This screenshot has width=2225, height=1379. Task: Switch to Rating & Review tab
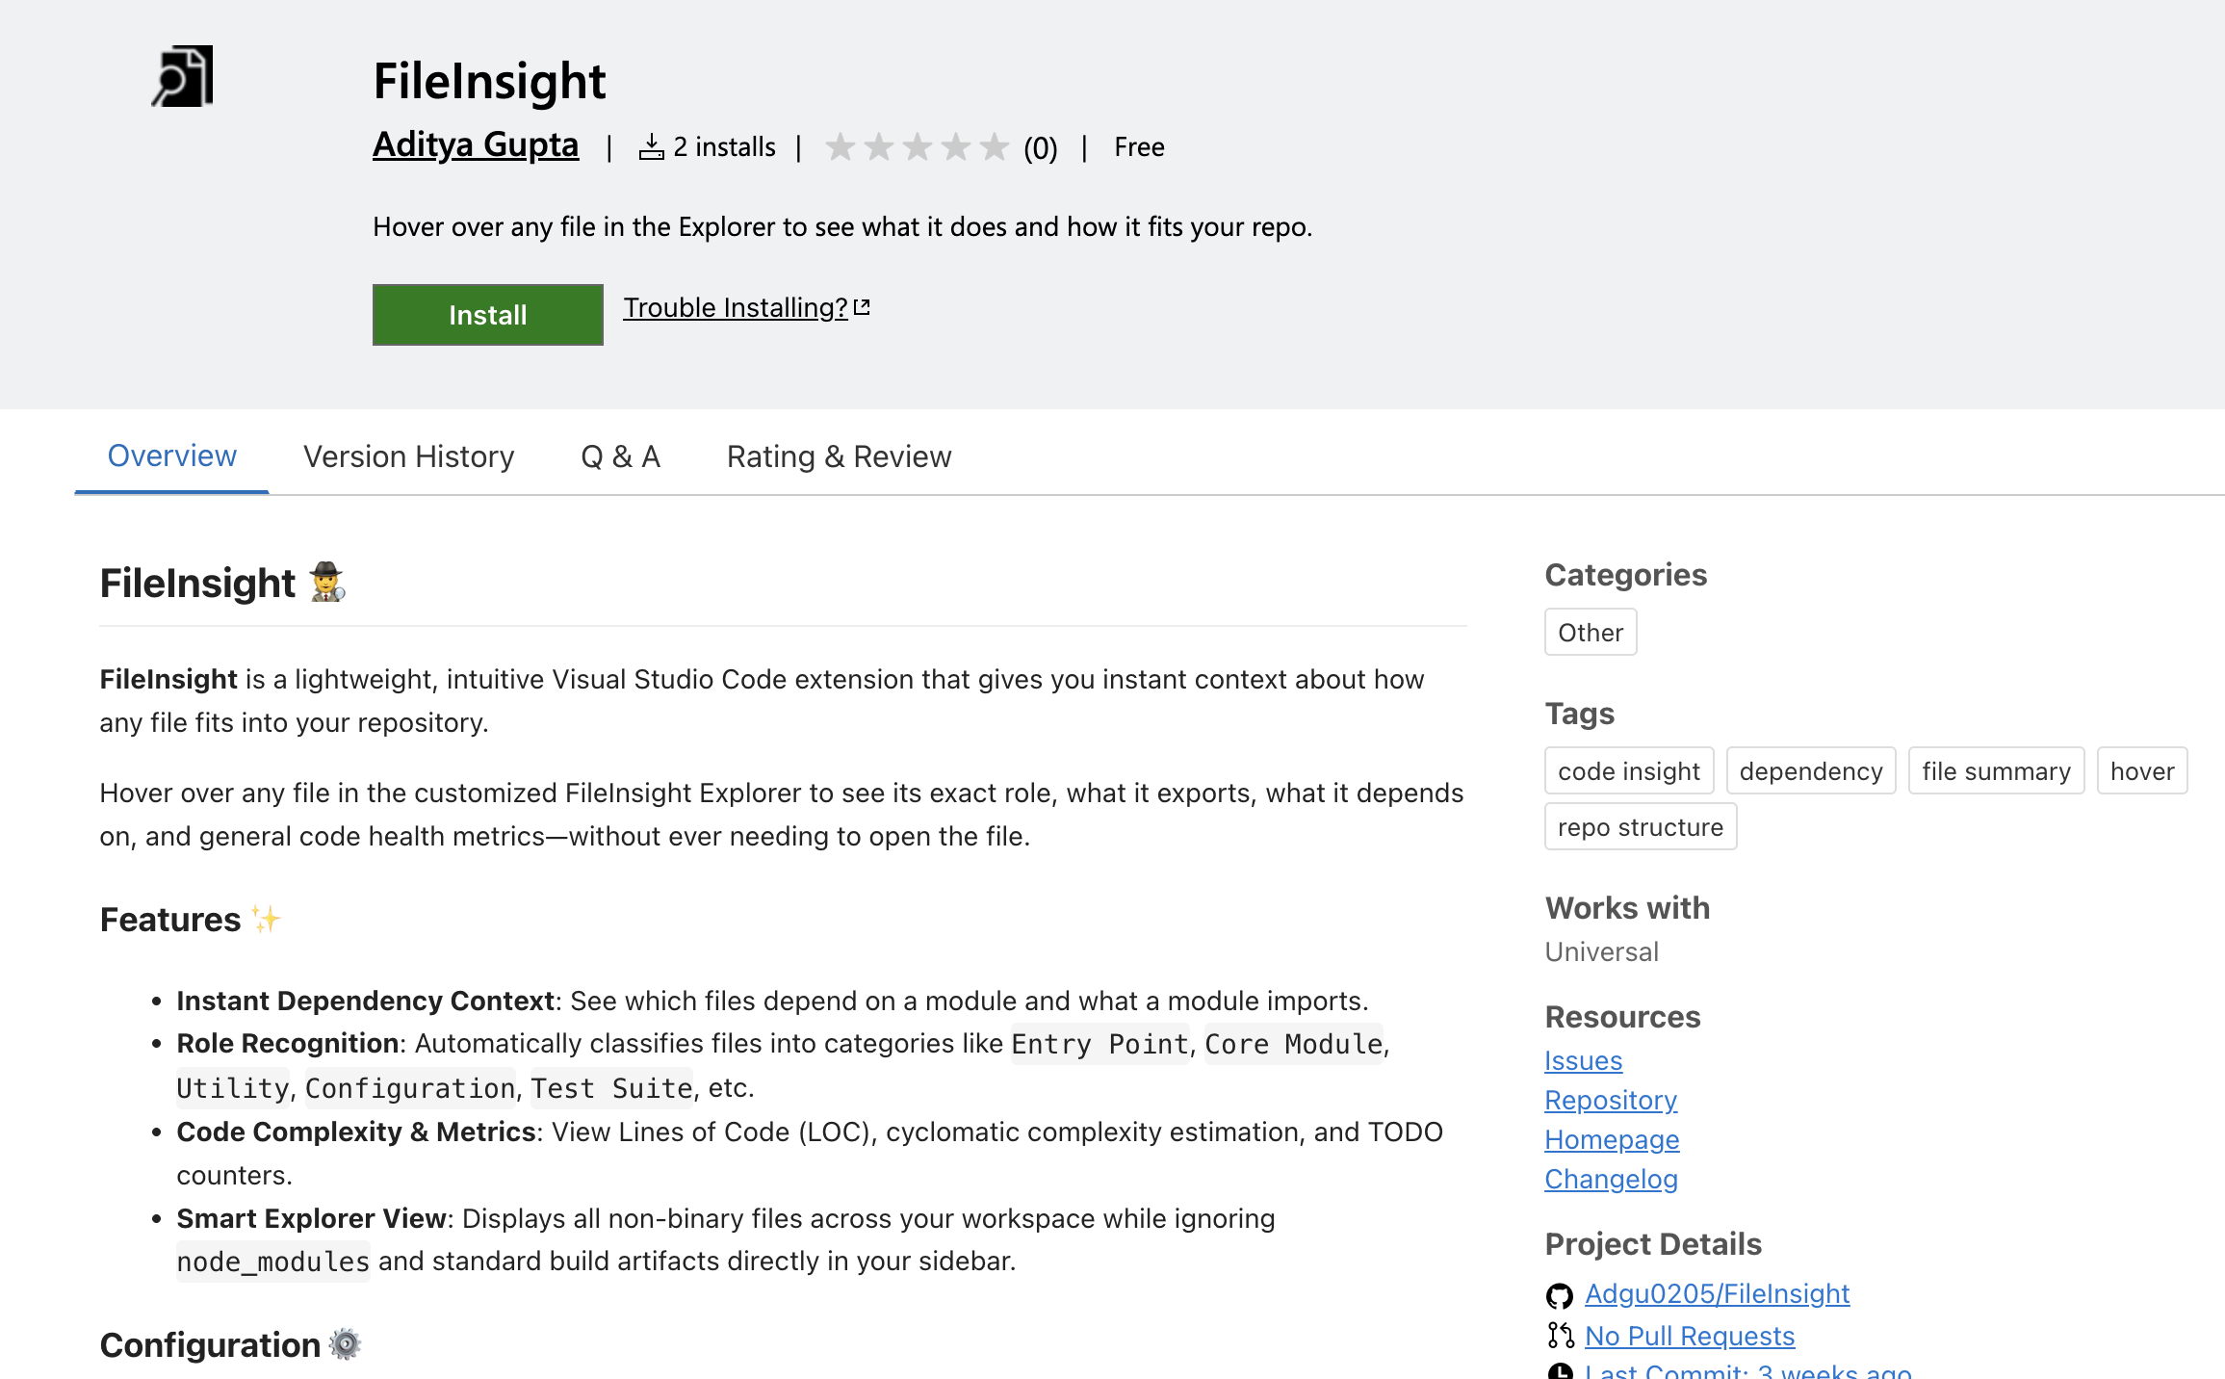tap(840, 456)
